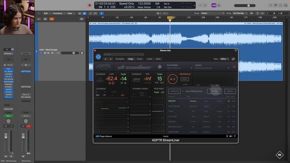The width and height of the screenshot is (290, 163).
Task: Click the dollar sign icon in plugin footer
Action: [x=227, y=136]
